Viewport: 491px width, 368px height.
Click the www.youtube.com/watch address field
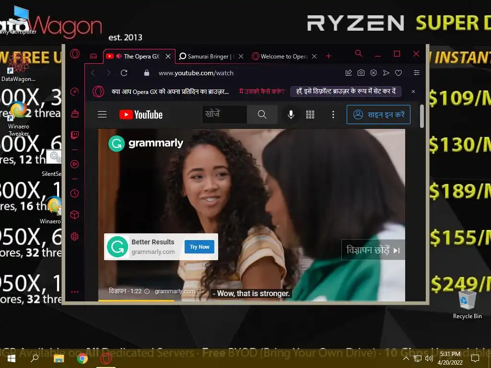(196, 73)
